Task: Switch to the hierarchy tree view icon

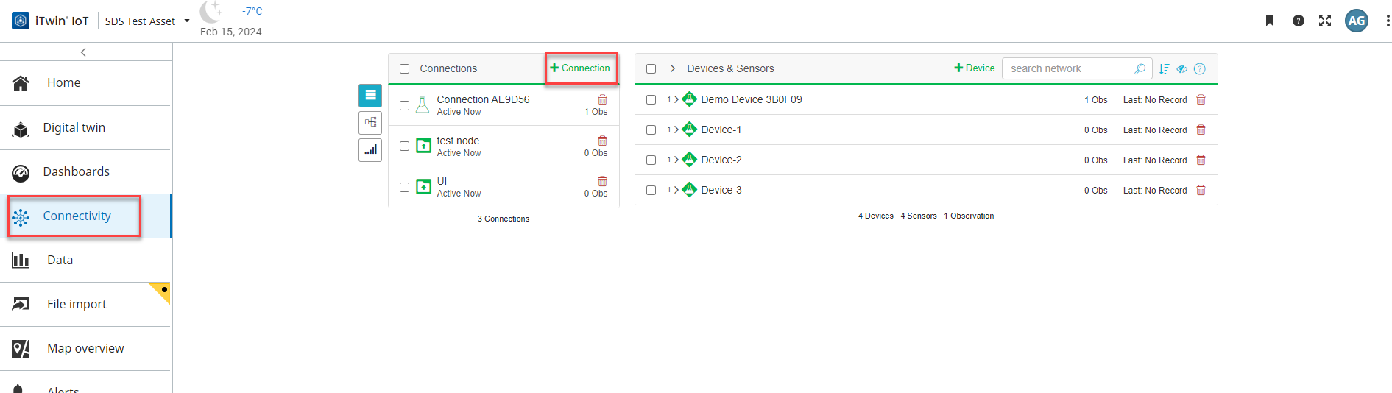Action: 370,122
